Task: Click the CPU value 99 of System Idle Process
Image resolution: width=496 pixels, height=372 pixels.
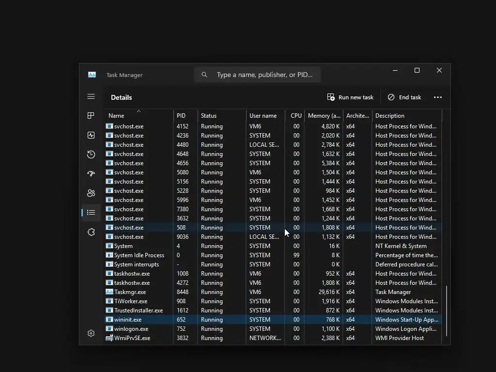Action: coord(296,255)
